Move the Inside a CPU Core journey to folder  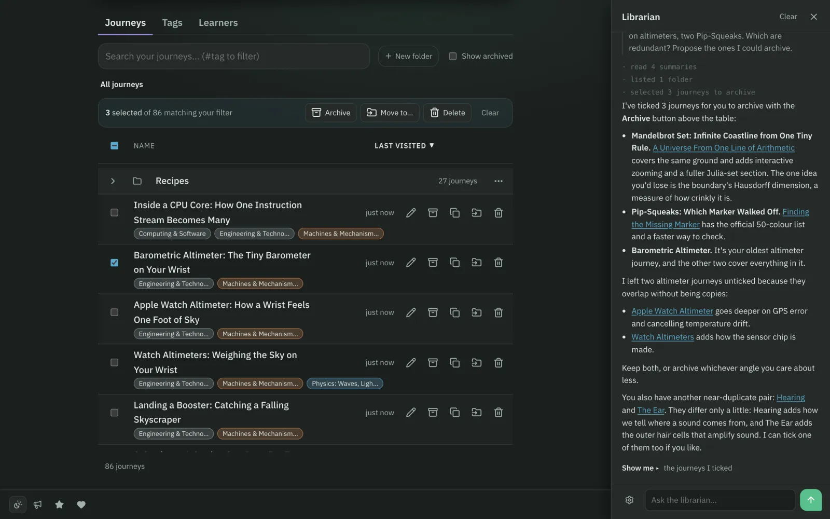click(x=476, y=213)
